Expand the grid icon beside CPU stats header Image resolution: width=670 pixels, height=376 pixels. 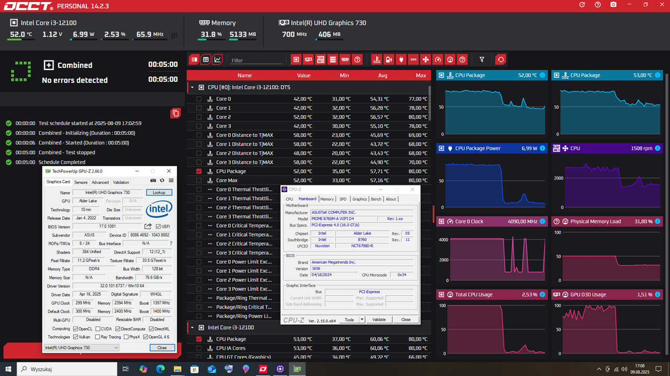[x=174, y=36]
